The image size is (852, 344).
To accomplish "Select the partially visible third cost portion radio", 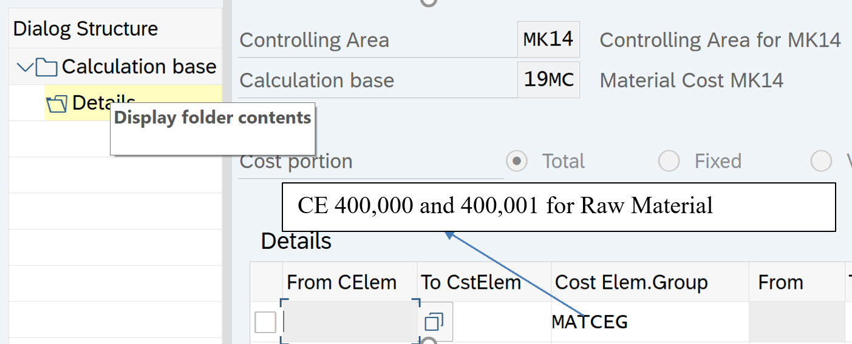I will [x=821, y=161].
